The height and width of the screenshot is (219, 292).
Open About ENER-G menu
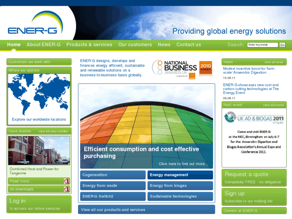click(43, 45)
